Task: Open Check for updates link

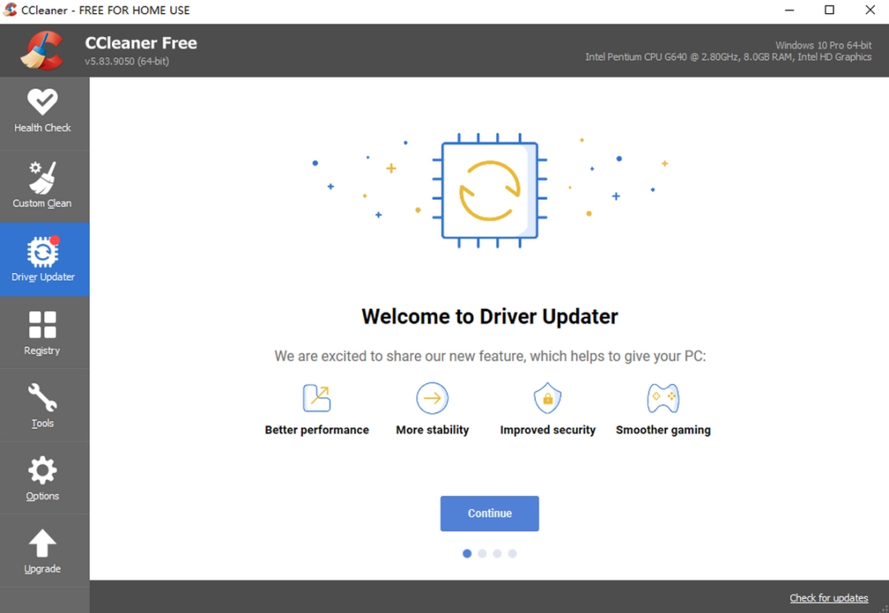Action: tap(829, 597)
